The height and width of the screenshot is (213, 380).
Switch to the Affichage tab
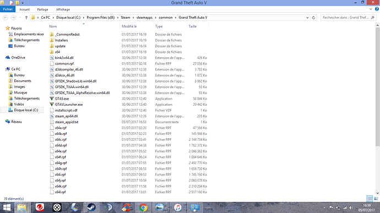point(63,9)
